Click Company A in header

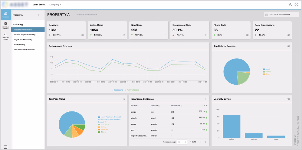(x=55, y=5)
